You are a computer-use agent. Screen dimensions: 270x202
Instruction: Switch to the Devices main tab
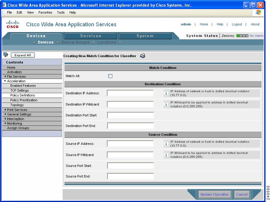pyautogui.click(x=36, y=36)
